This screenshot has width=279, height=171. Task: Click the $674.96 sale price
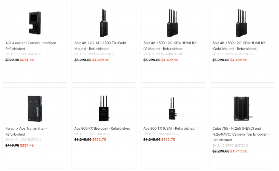pos(27,60)
